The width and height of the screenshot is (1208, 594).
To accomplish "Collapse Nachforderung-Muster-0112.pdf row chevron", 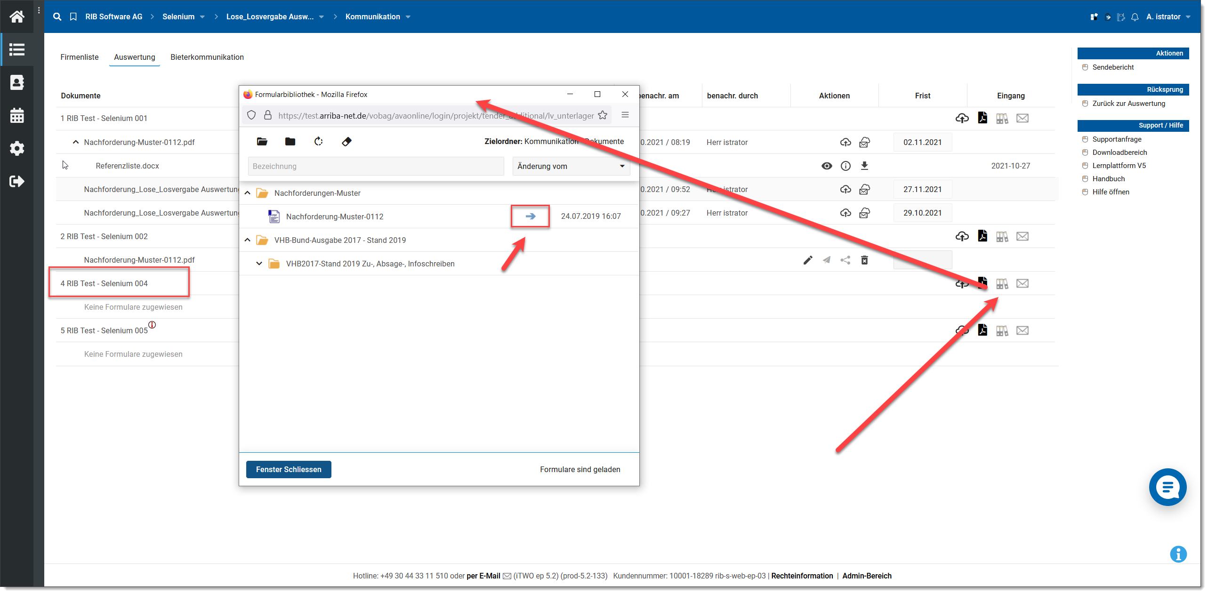I will click(75, 142).
